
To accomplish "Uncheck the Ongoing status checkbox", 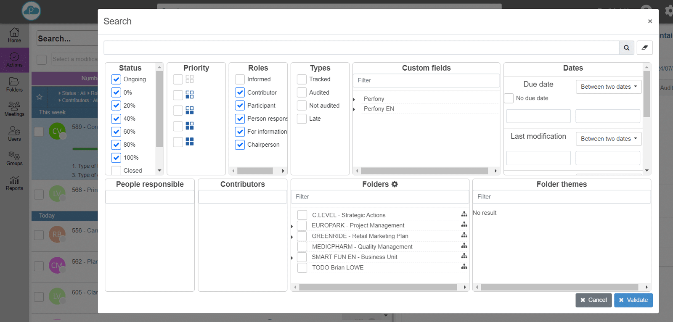I will (x=117, y=79).
